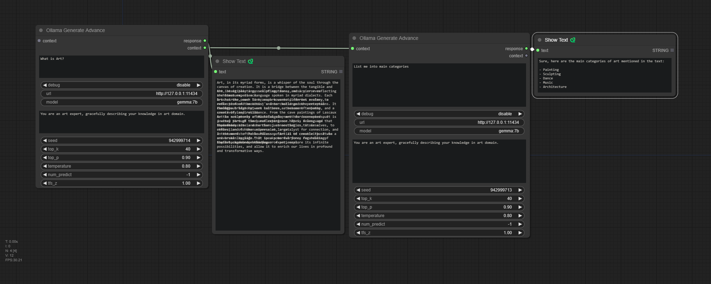This screenshot has height=284, width=711.
Task: Increase top_p on left node
Action: tap(198, 158)
